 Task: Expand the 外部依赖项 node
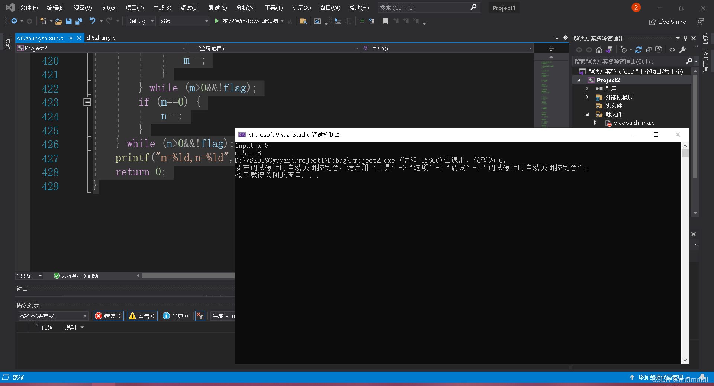[x=587, y=97]
